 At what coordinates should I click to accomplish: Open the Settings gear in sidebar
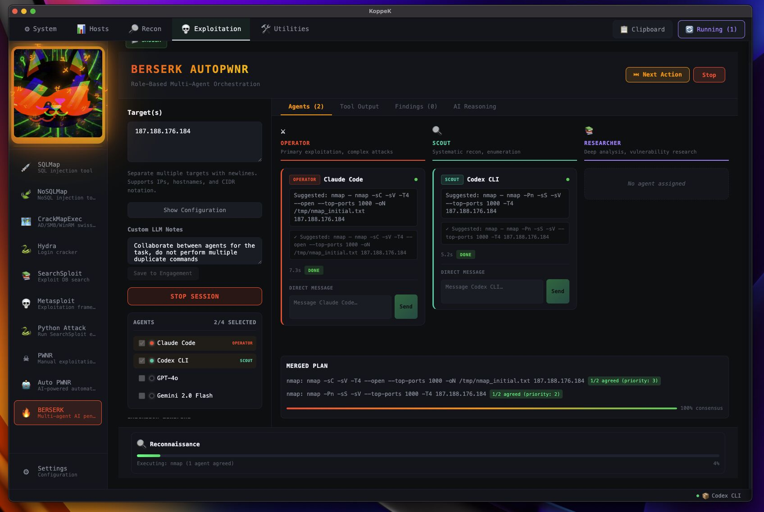26,471
